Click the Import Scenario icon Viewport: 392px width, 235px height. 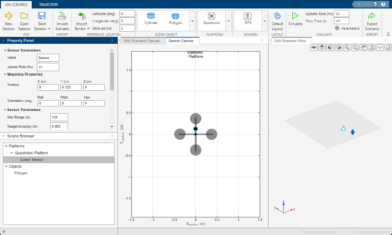[x=62, y=15]
